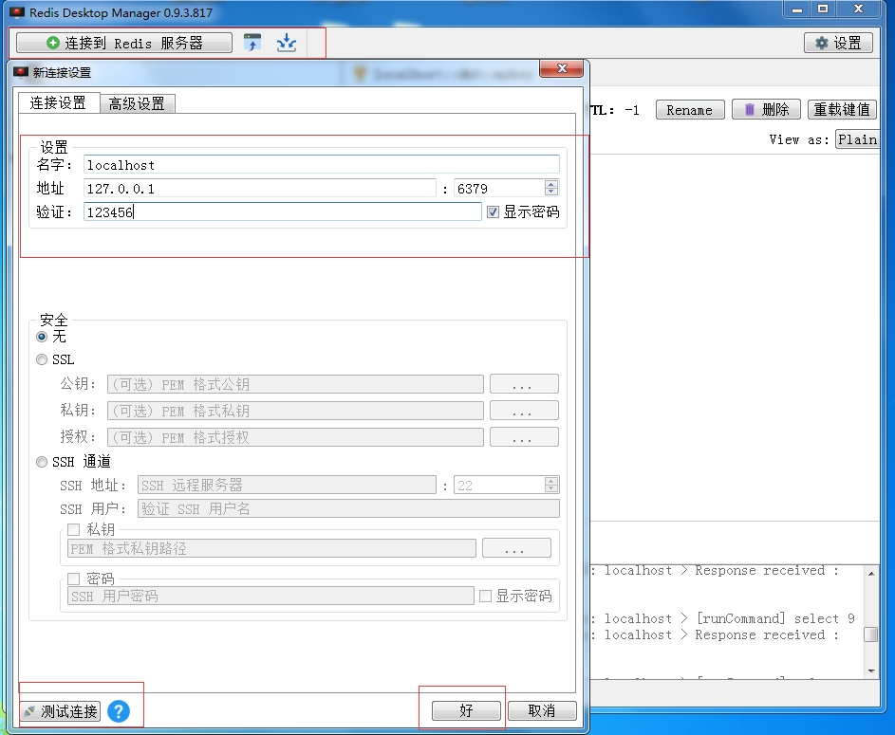
Task: Click the SSH user name field
Action: [x=348, y=508]
